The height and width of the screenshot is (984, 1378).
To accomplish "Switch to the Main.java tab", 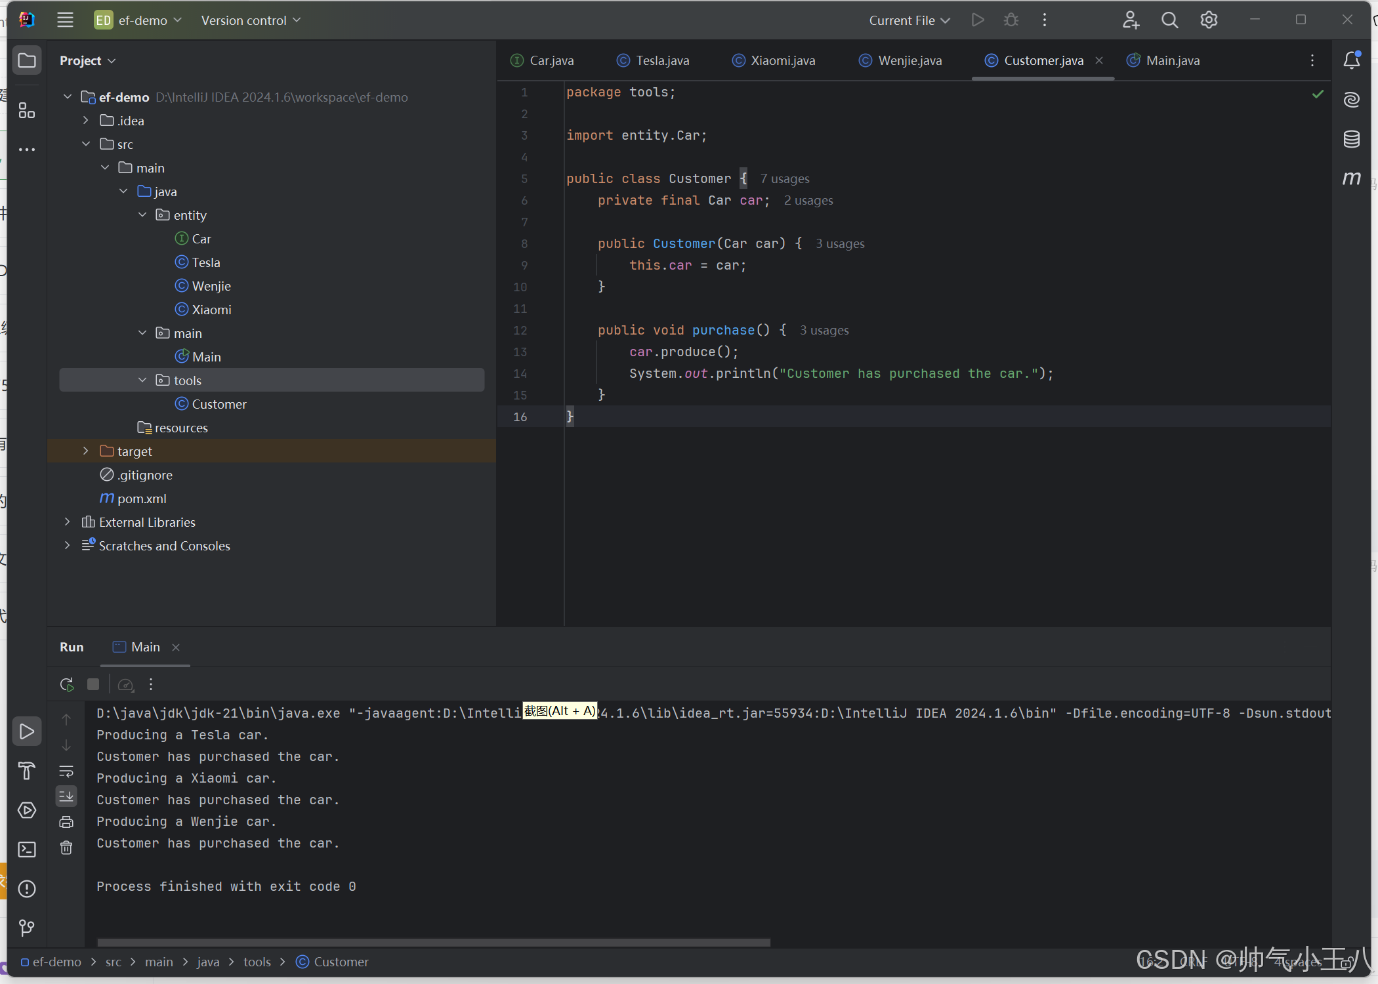I will point(1172,60).
